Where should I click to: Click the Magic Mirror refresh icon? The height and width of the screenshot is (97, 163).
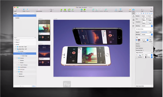pos(137,55)
